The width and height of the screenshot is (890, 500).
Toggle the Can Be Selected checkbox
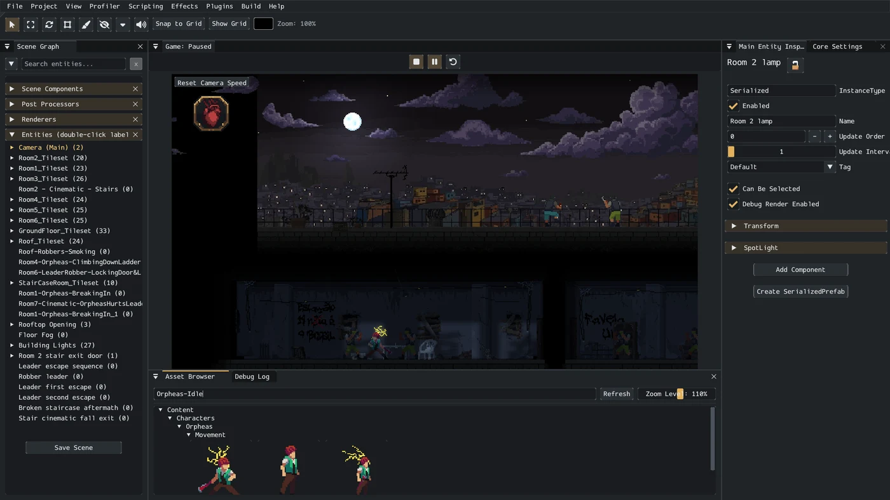tap(734, 189)
